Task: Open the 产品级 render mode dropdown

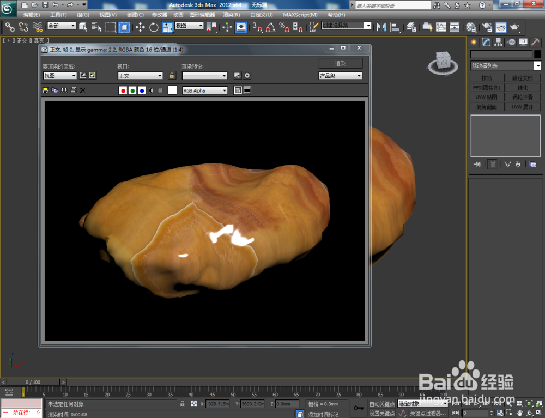Action: [340, 76]
